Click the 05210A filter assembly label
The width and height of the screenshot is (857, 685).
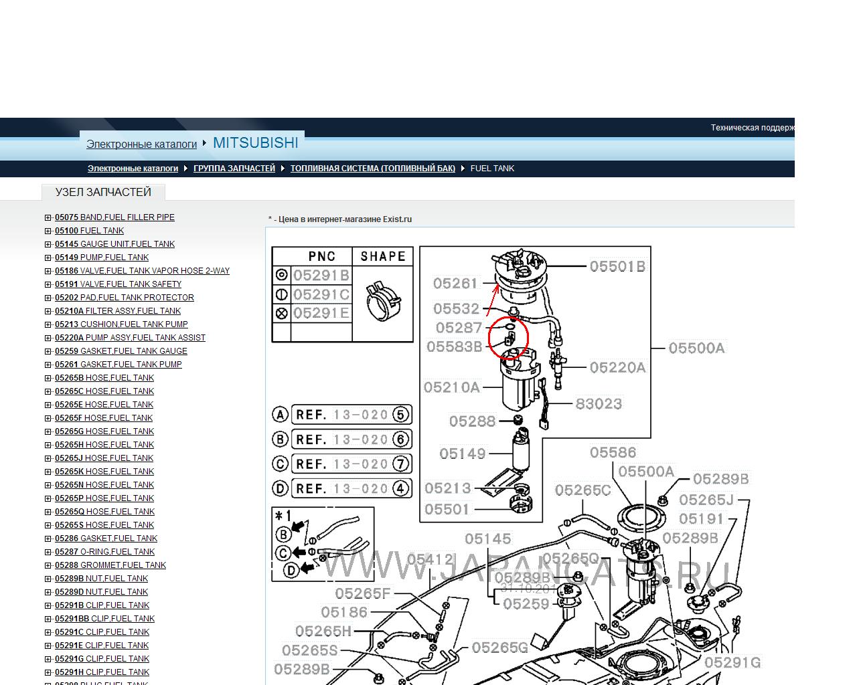pyautogui.click(x=451, y=387)
